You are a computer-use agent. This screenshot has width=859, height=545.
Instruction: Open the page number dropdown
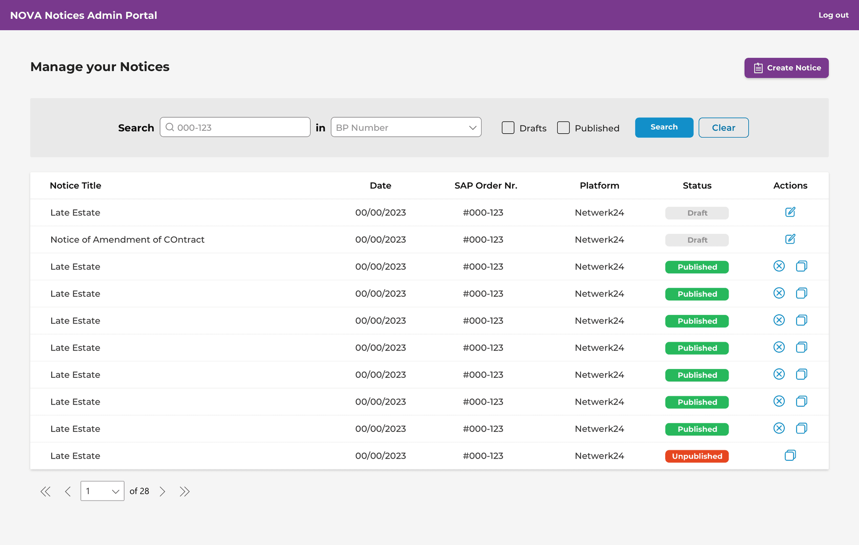[x=102, y=491]
